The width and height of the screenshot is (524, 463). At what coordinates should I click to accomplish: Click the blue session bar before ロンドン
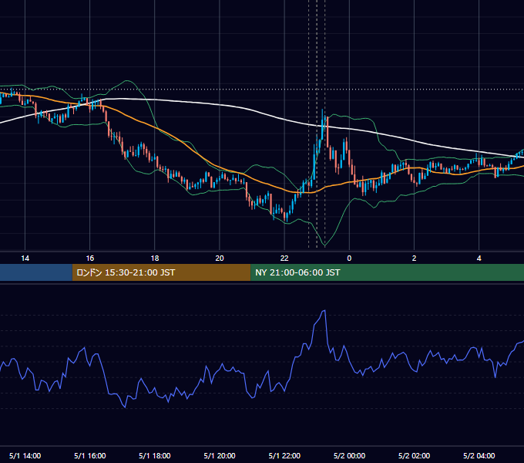tap(36, 272)
